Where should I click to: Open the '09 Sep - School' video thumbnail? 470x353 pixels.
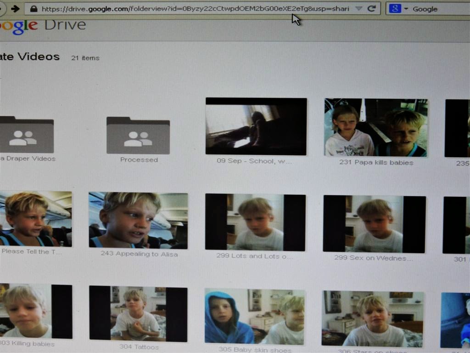(x=256, y=126)
